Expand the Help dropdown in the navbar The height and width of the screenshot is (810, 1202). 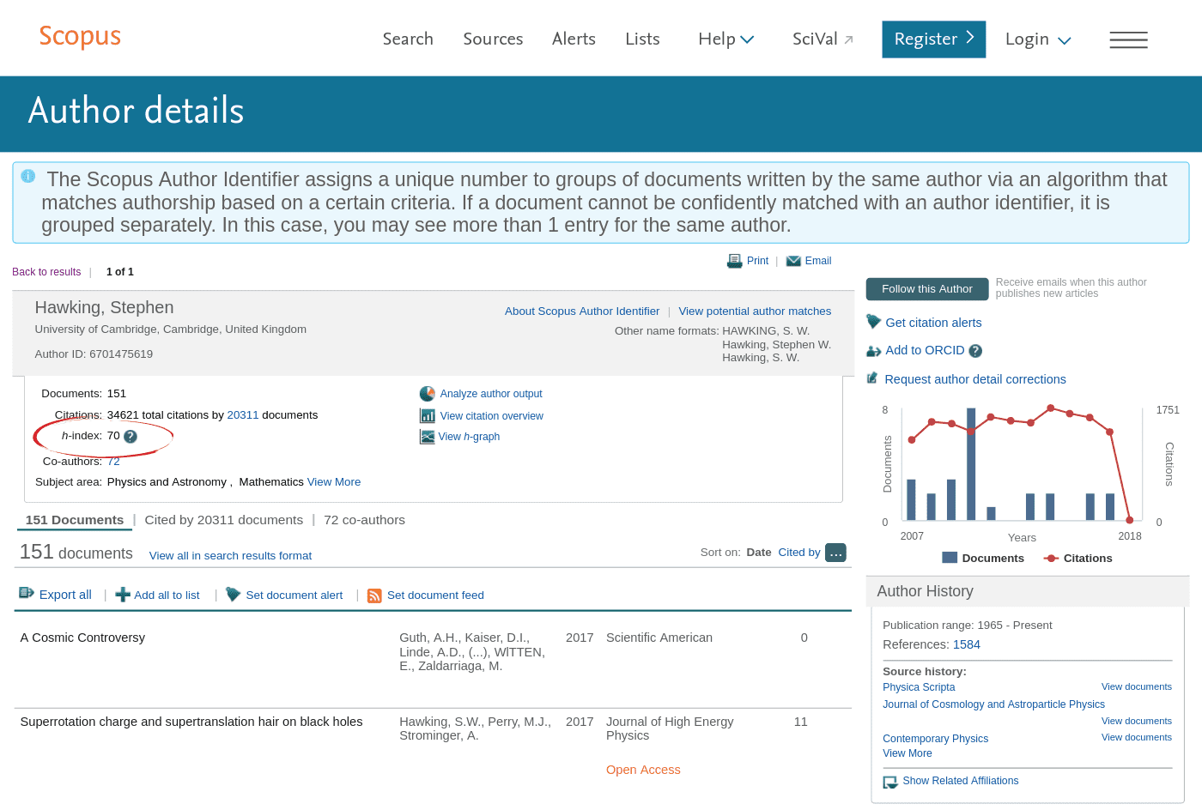click(x=746, y=39)
